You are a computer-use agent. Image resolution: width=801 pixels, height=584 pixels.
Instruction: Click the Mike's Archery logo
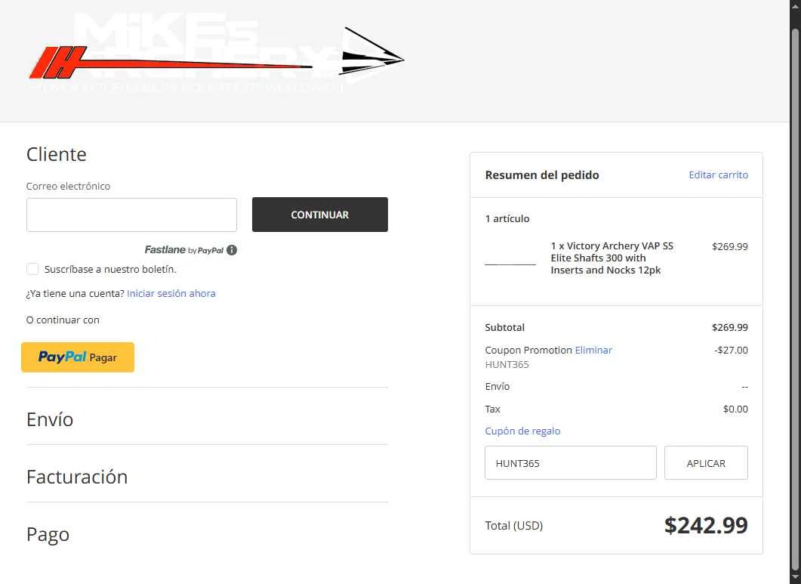216,54
